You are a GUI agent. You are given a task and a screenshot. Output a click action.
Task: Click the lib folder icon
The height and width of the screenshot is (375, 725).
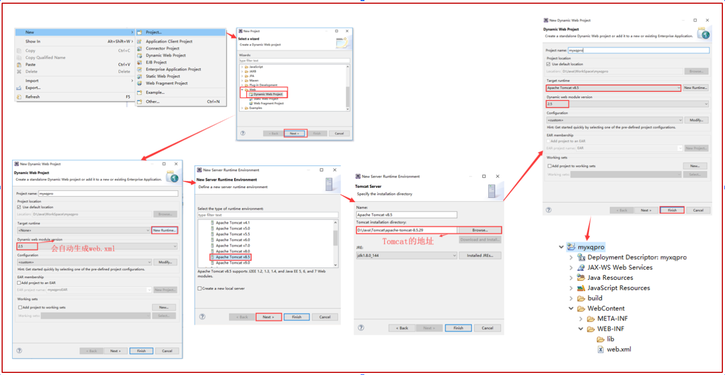coord(601,339)
